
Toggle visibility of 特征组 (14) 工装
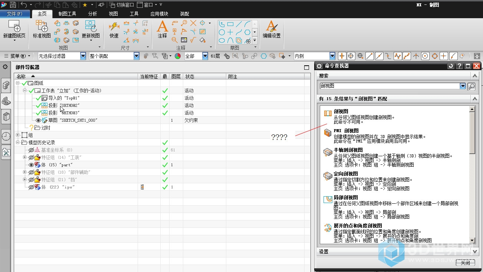(x=31, y=157)
